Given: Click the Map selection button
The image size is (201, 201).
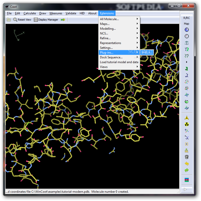Looking at the screenshot, I should point(186,24).
